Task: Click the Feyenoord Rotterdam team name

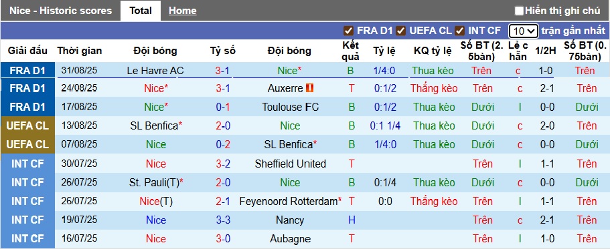Action: tap(289, 202)
